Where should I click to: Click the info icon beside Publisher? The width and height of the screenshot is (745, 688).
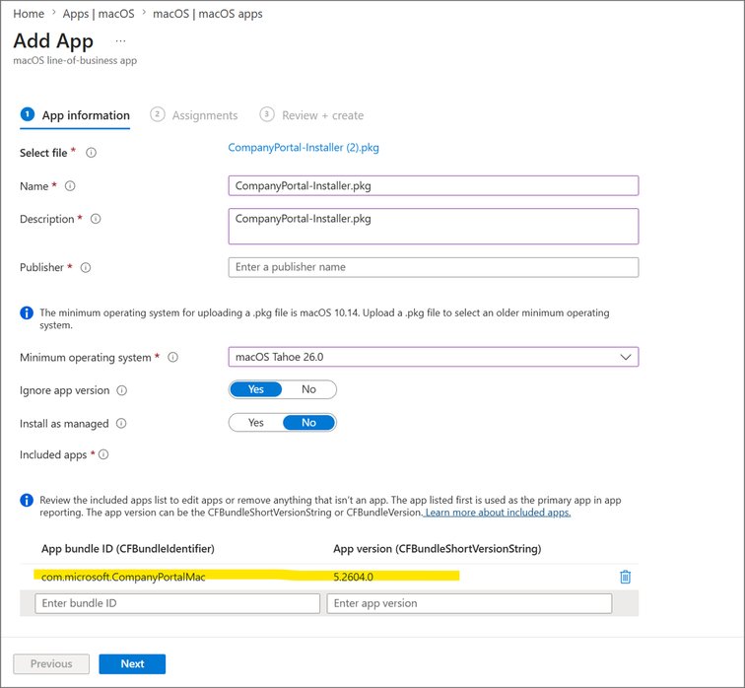tap(86, 267)
